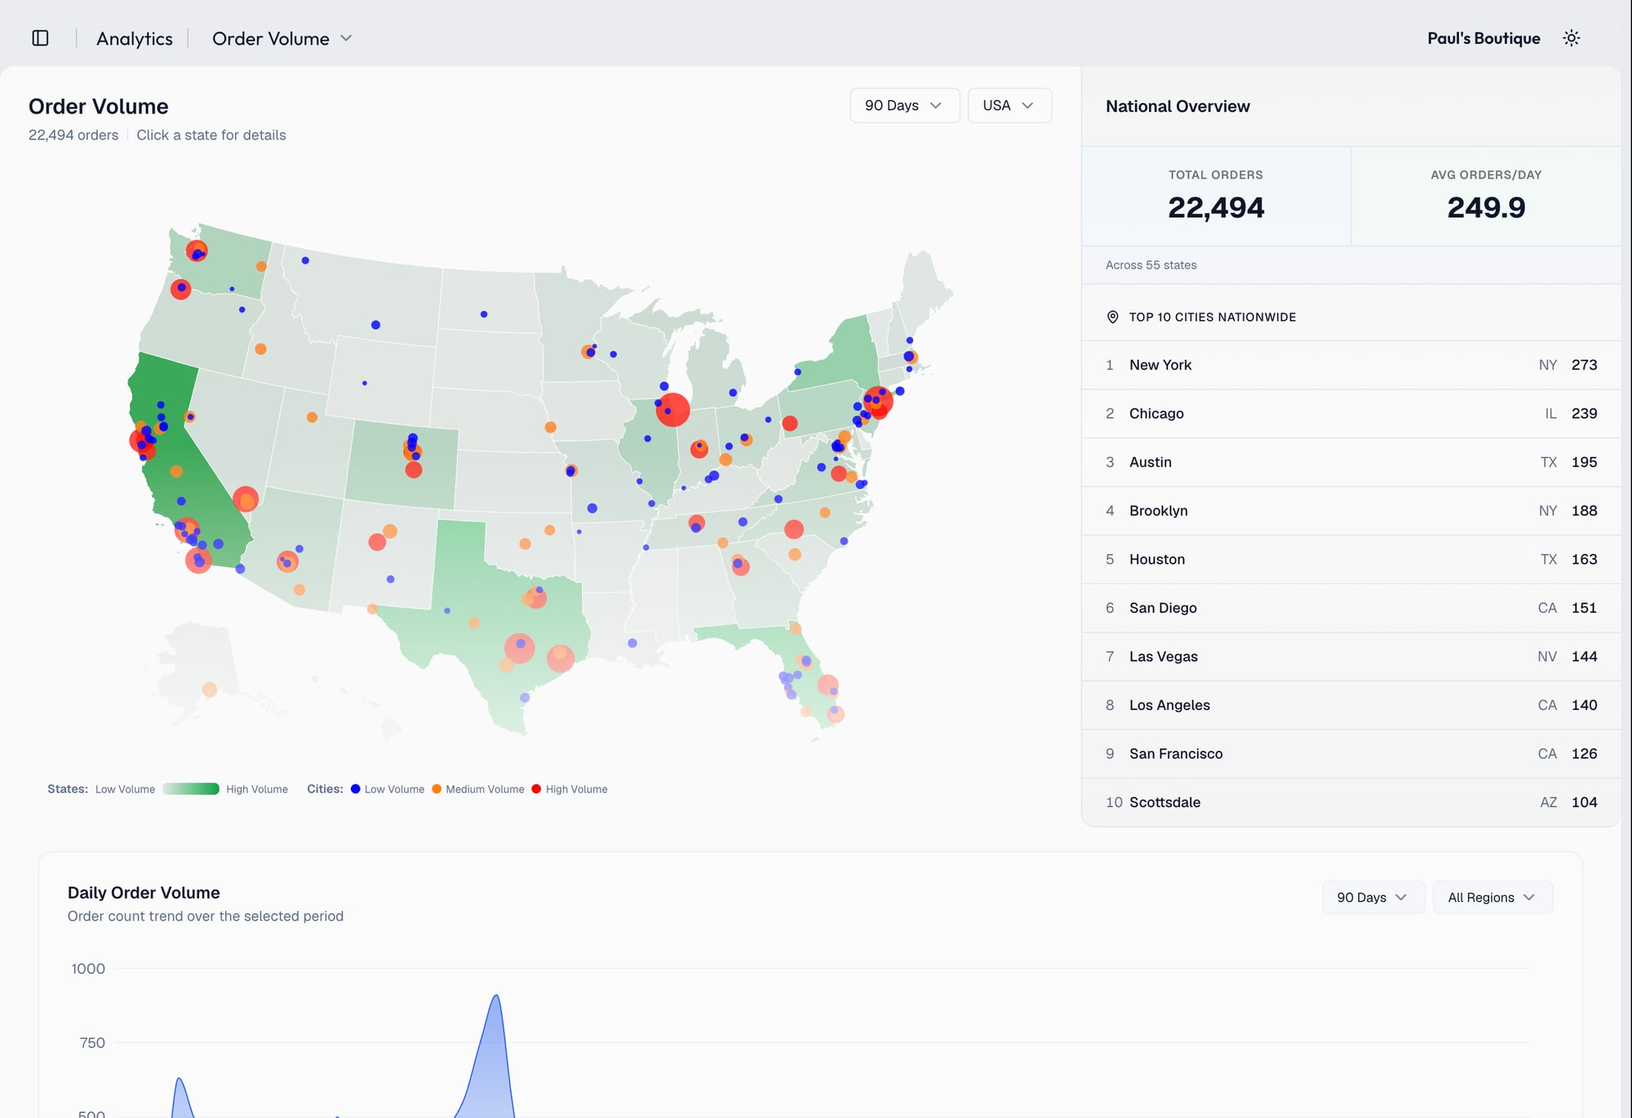This screenshot has height=1118, width=1632.
Task: Click the Across 55 states label
Action: 1151,265
